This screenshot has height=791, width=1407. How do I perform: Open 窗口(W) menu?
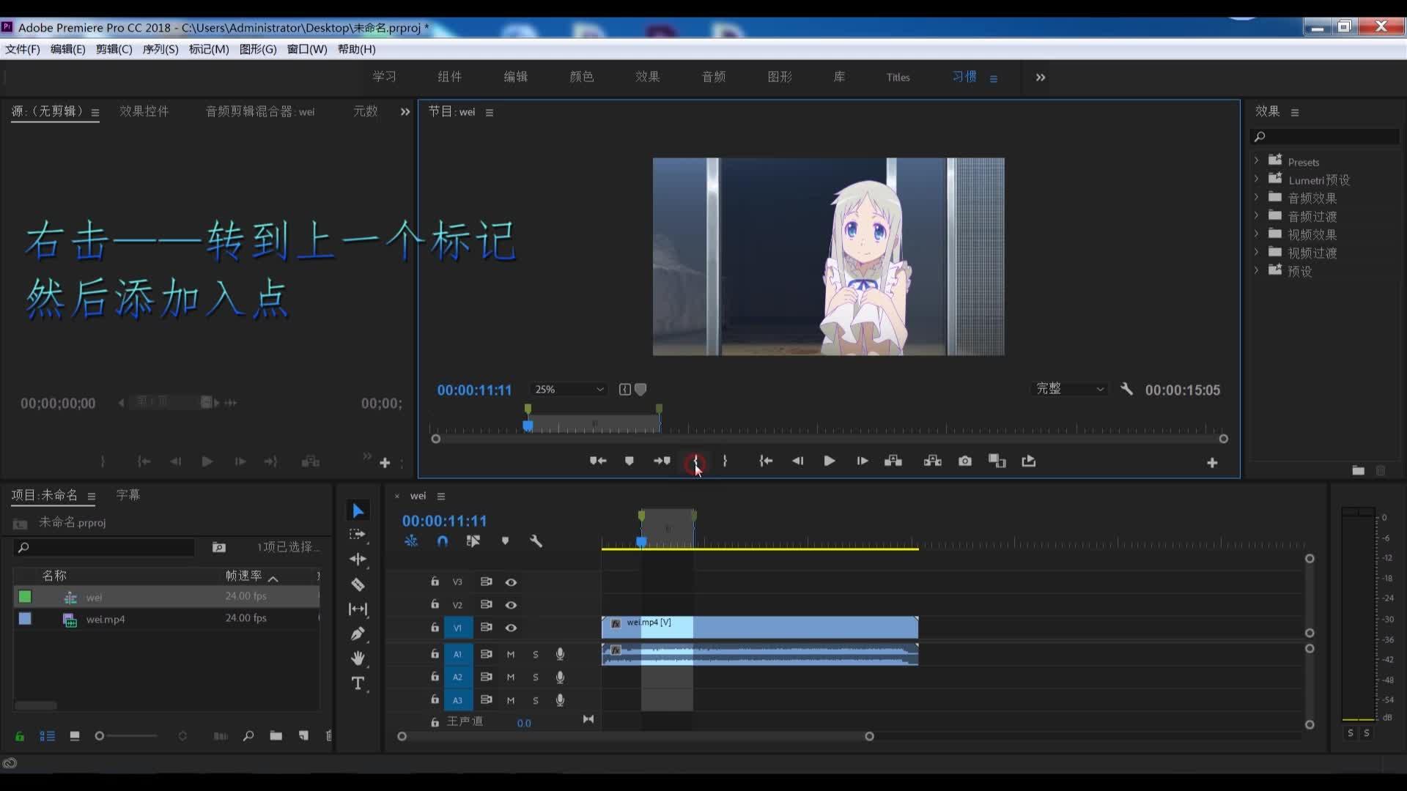coord(307,49)
